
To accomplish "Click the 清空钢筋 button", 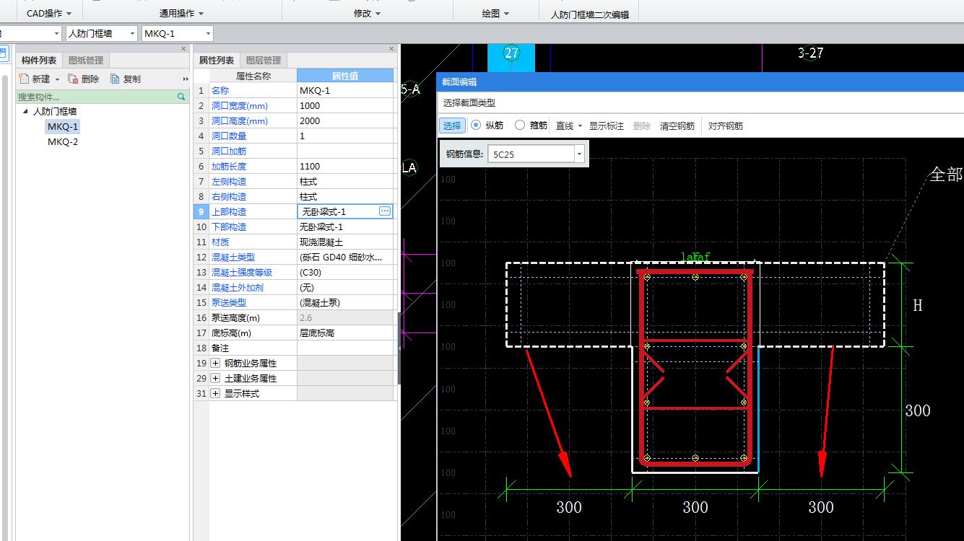I will pyautogui.click(x=677, y=126).
